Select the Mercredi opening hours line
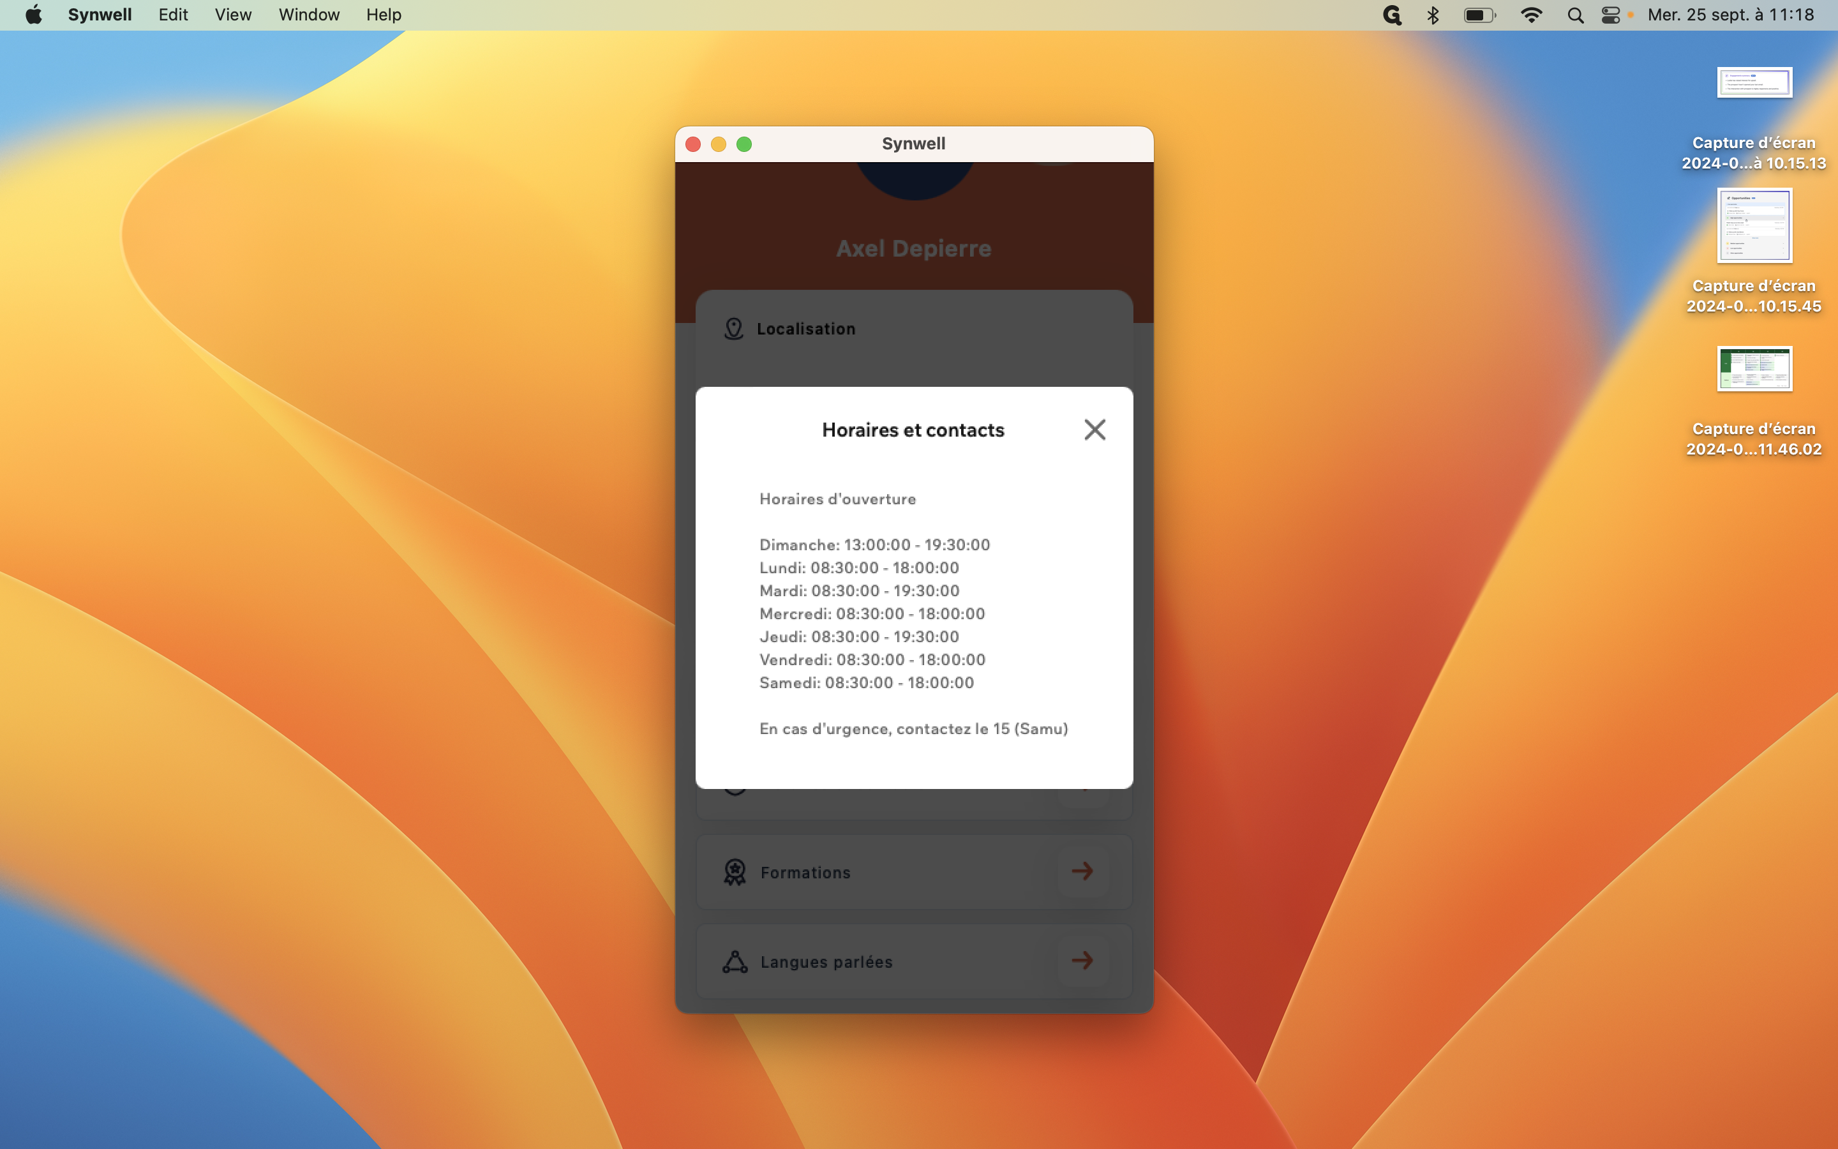1838x1149 pixels. (872, 613)
